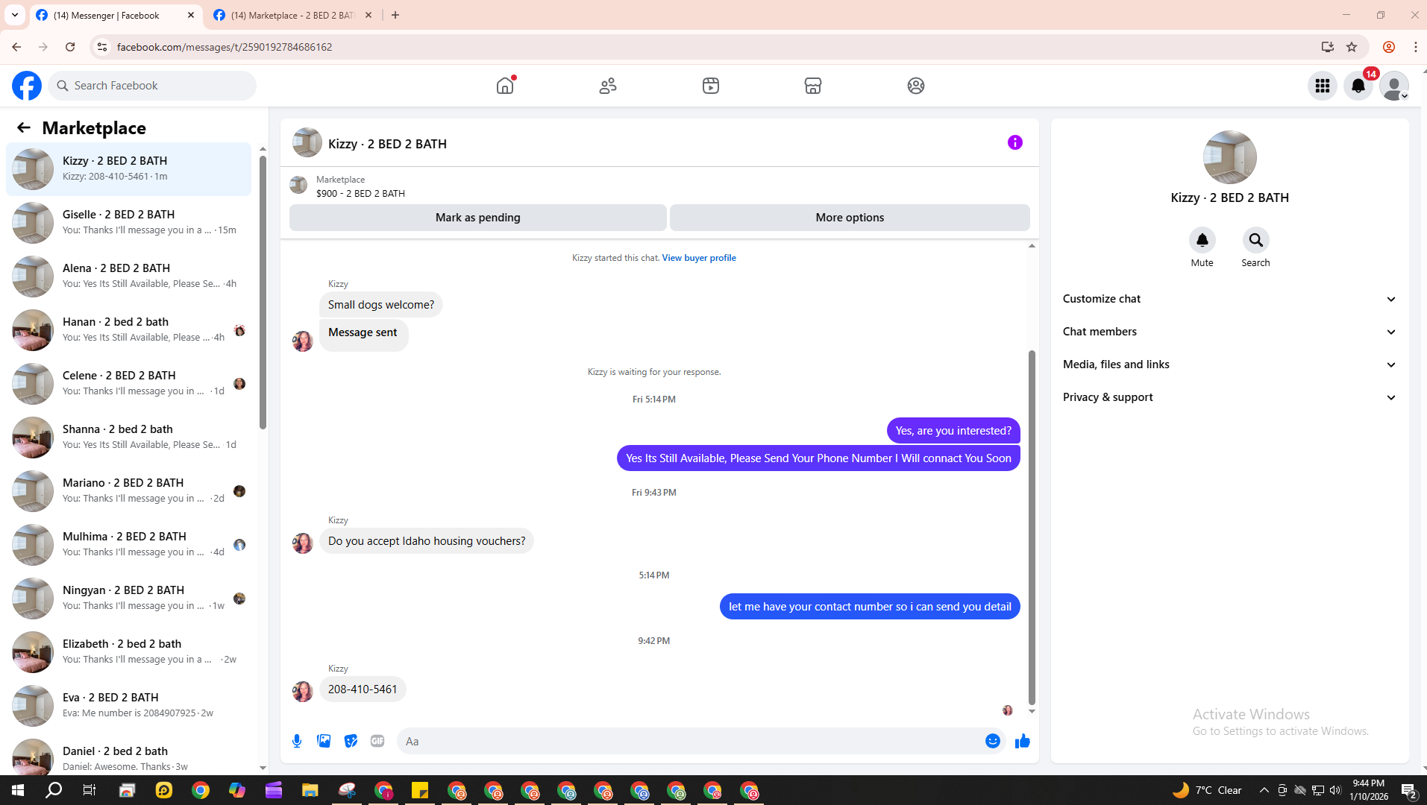Open system volume control in tray
Viewport: 1427px width, 805px height.
pyautogui.click(x=1335, y=790)
